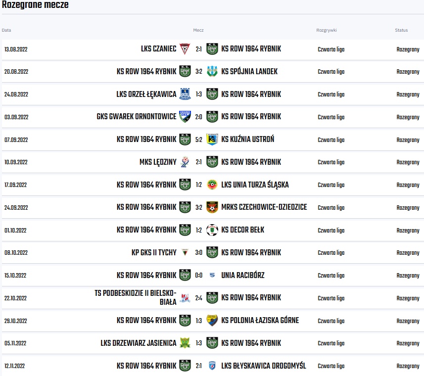This screenshot has height=376, width=424.
Task: Click the LKS Błyskawica Drogomyśl crest
Action: 212,366
